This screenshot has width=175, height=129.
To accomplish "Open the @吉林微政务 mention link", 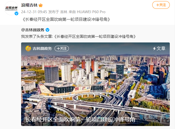I will click(33, 30).
